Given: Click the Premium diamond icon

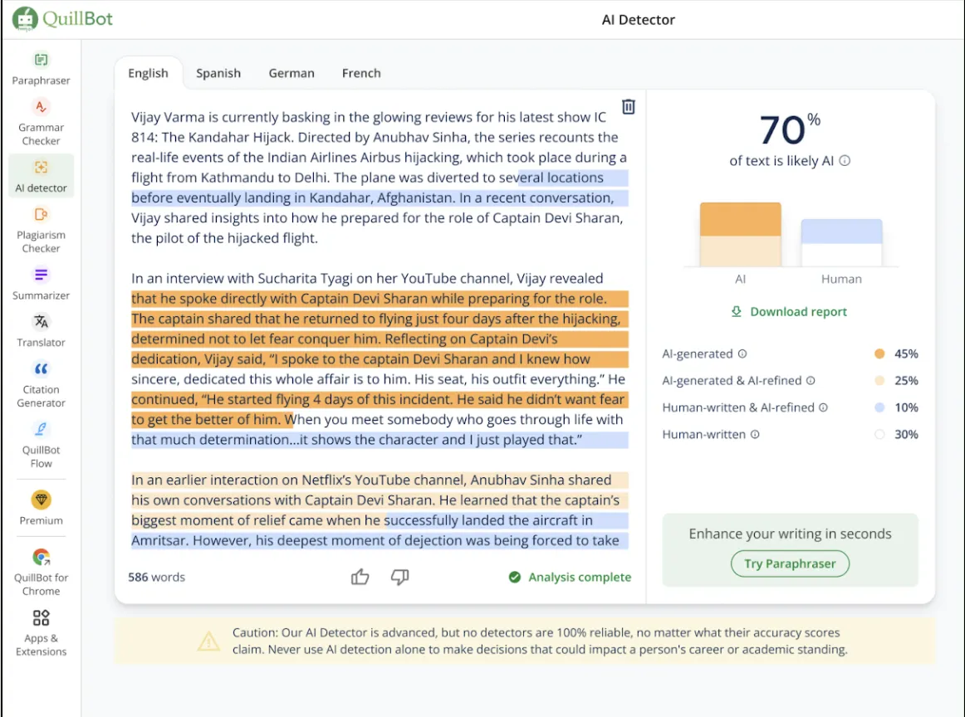Looking at the screenshot, I should click(x=41, y=500).
